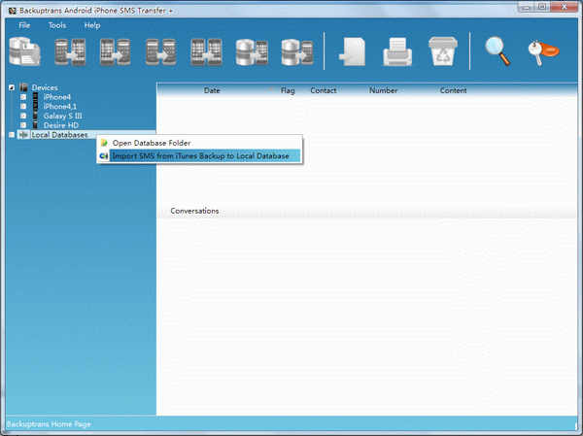Select iPhone4 in the device tree

click(x=57, y=97)
